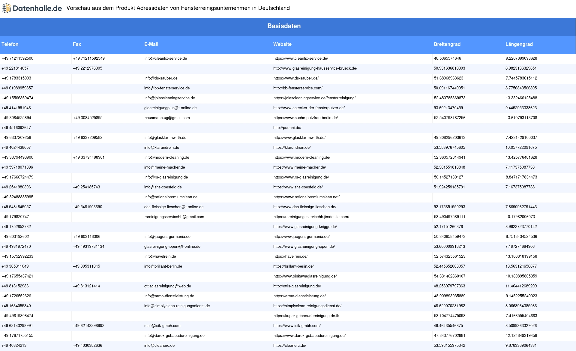Open https://havelrein.de/ website

(290, 256)
